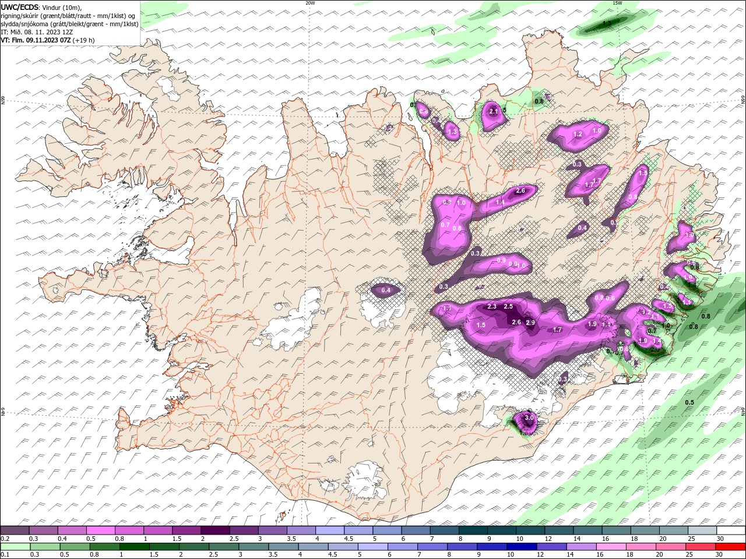Click the '0.7' value in the central snow area

point(445,225)
